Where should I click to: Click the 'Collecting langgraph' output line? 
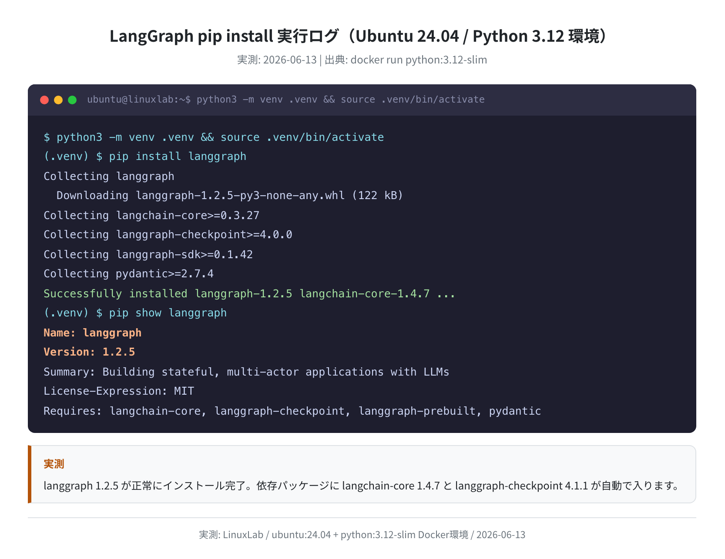point(109,176)
